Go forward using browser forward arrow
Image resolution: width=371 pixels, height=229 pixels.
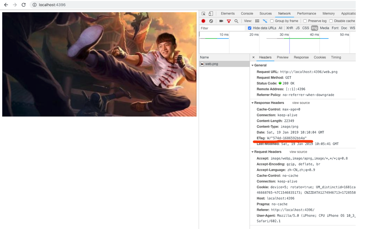coord(15,5)
